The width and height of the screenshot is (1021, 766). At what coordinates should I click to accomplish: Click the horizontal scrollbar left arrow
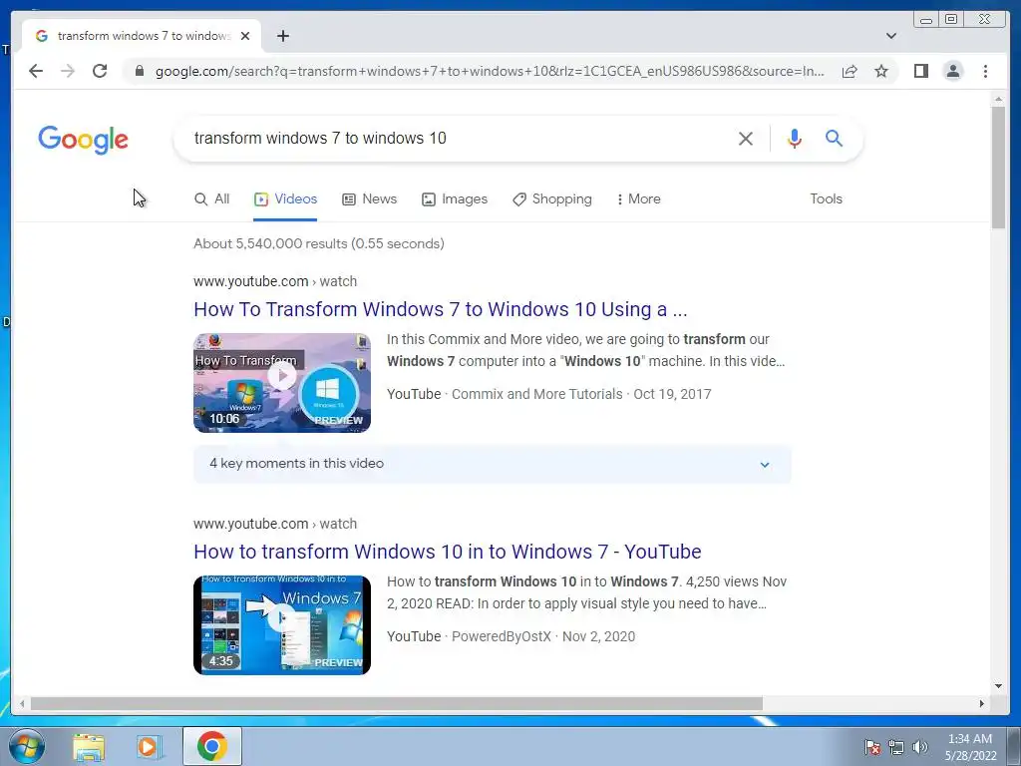tap(22, 703)
